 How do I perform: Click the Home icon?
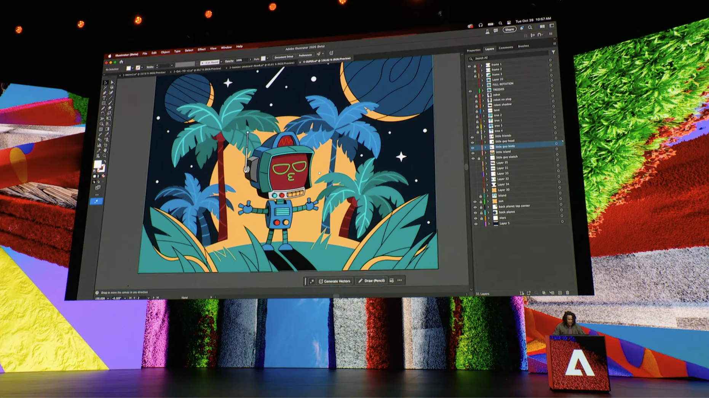coord(121,62)
